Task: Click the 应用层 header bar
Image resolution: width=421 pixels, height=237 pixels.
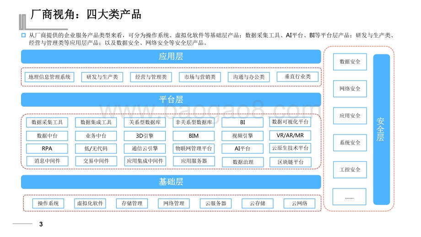Action: pyautogui.click(x=171, y=56)
